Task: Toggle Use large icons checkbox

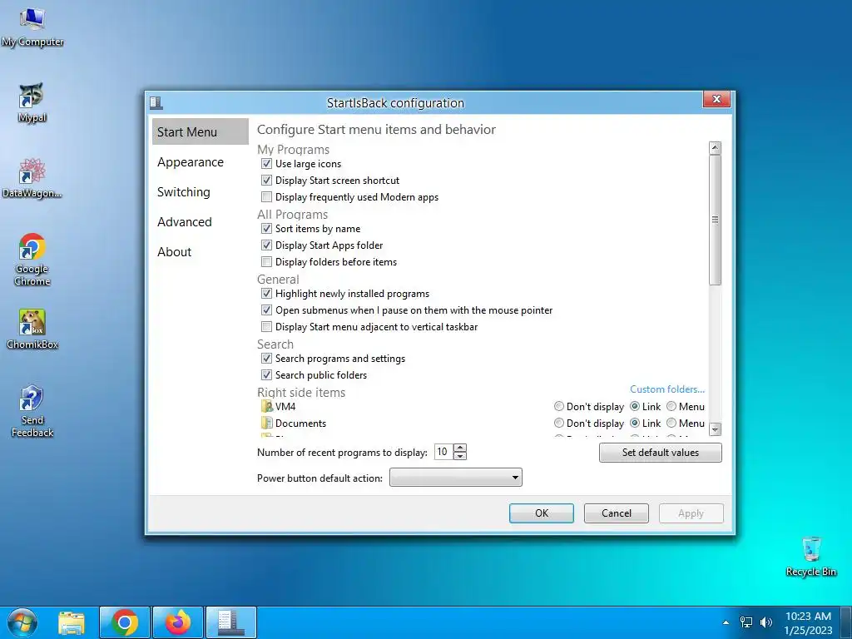Action: click(x=266, y=164)
